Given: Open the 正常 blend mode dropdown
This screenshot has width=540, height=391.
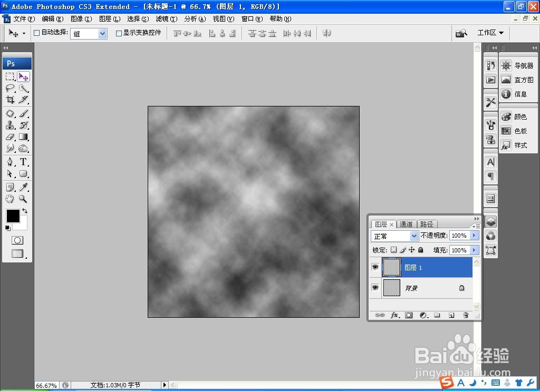Looking at the screenshot, I should tap(414, 236).
